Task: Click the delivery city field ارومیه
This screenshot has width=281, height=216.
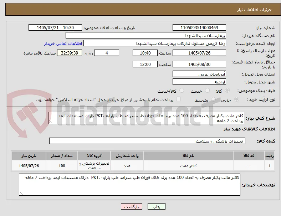Action: 199,82
